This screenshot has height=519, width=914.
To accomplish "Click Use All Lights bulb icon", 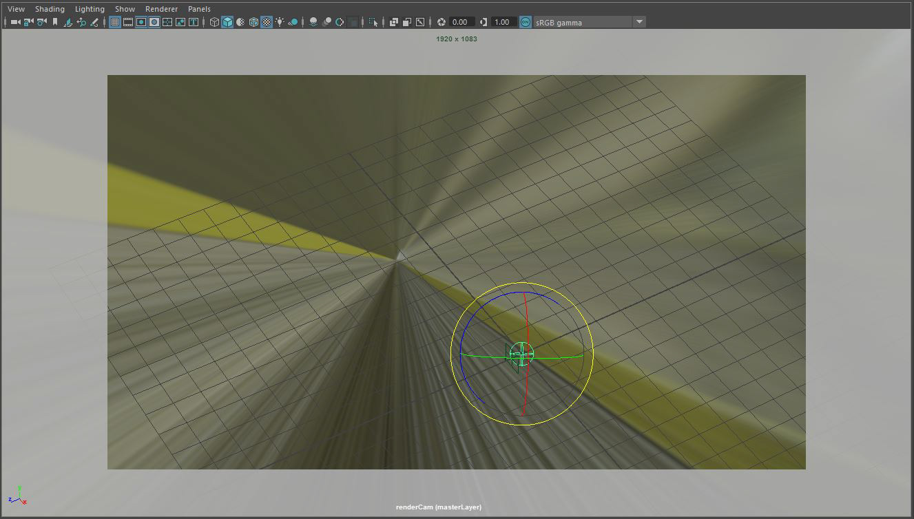I will point(280,22).
